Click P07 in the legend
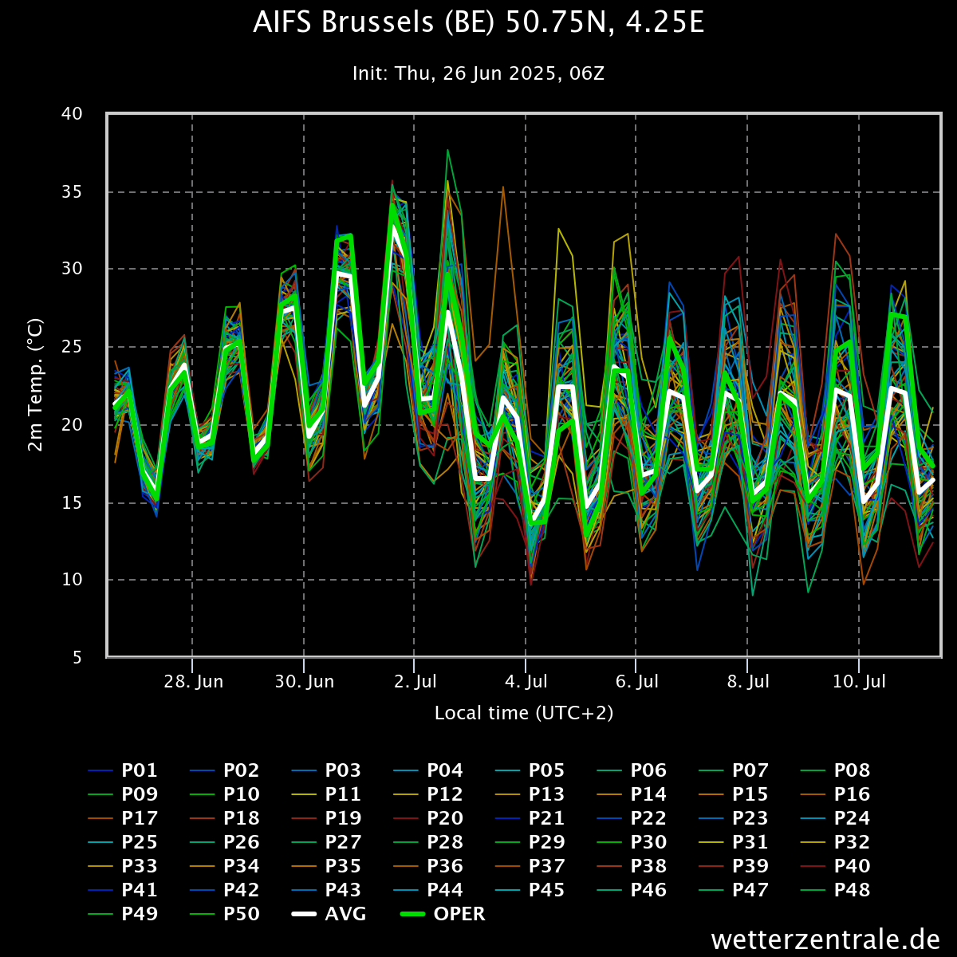The height and width of the screenshot is (957, 957). click(734, 770)
